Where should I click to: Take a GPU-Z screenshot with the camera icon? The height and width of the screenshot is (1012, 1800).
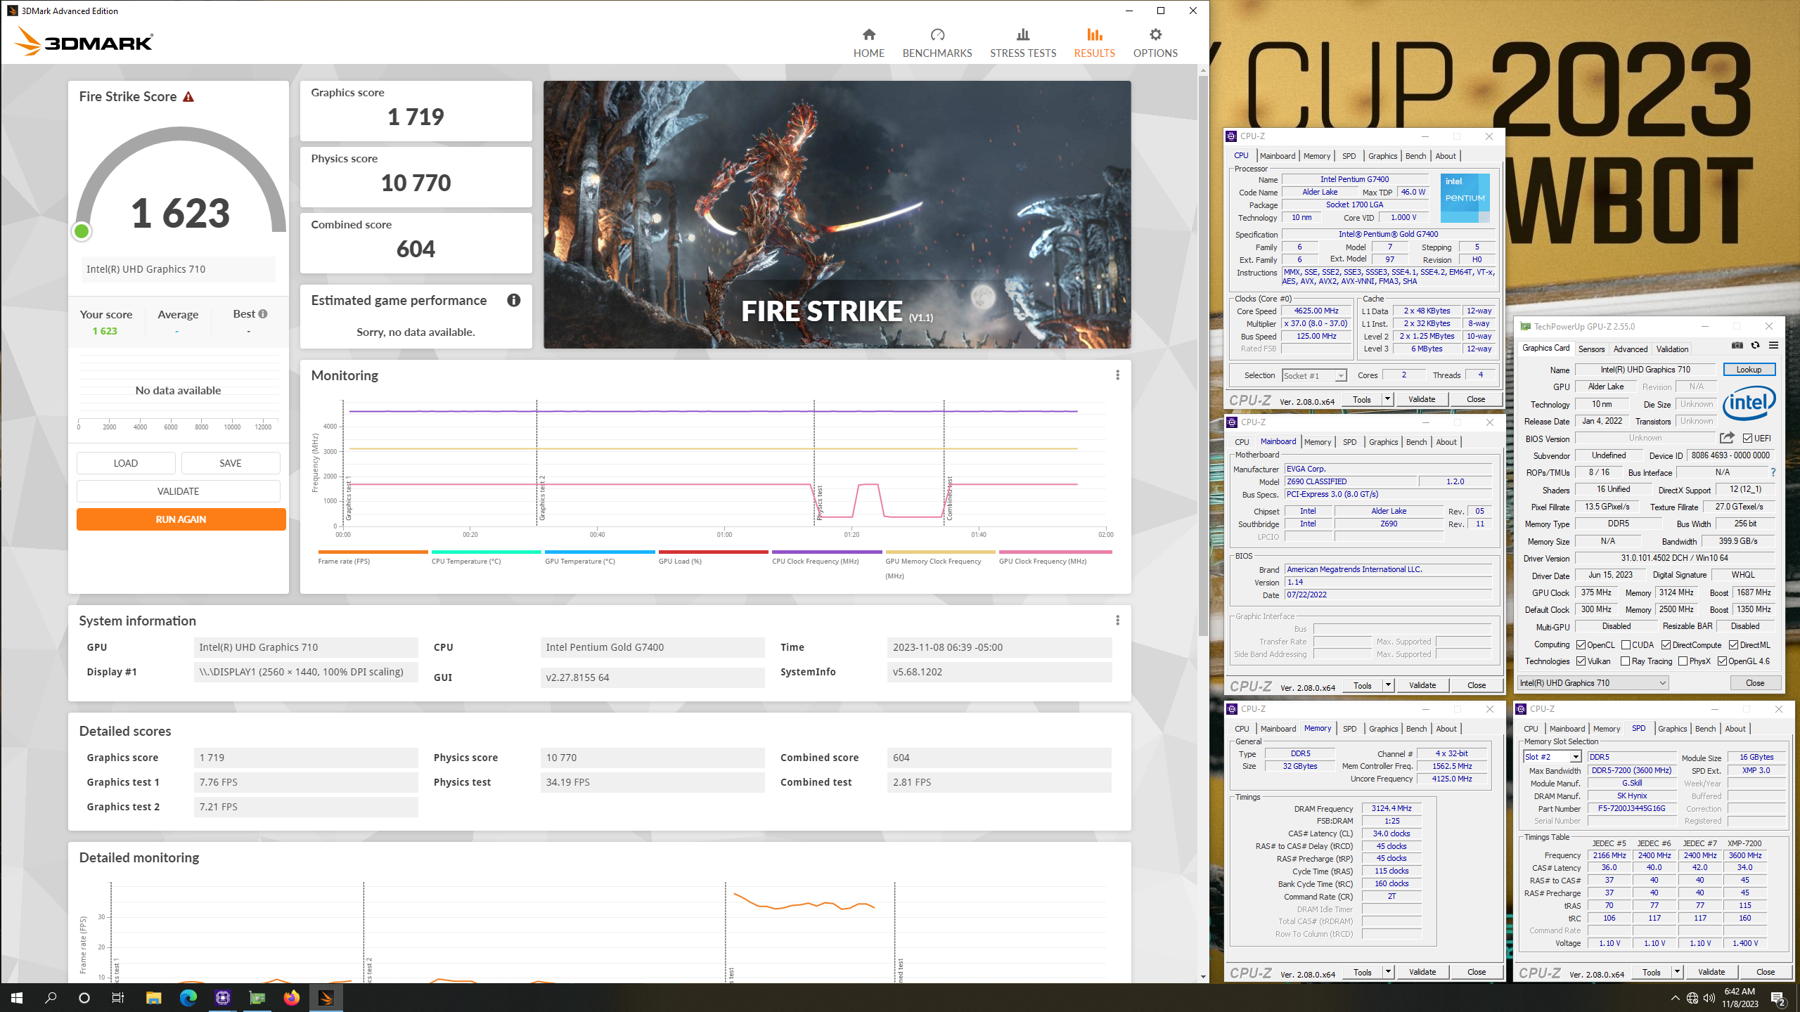(x=1737, y=345)
